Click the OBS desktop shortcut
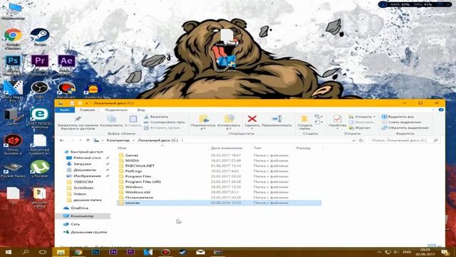The width and height of the screenshot is (456, 257). [40, 90]
